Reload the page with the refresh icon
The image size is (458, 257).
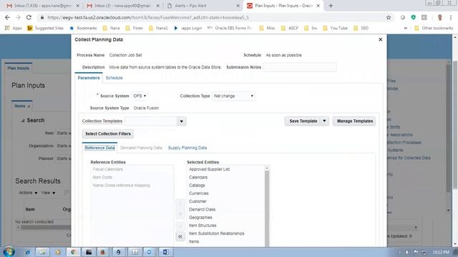[29, 17]
